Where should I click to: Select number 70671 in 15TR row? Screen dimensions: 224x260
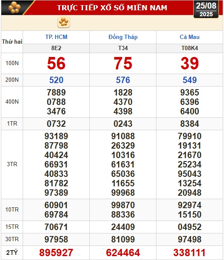coord(56,227)
